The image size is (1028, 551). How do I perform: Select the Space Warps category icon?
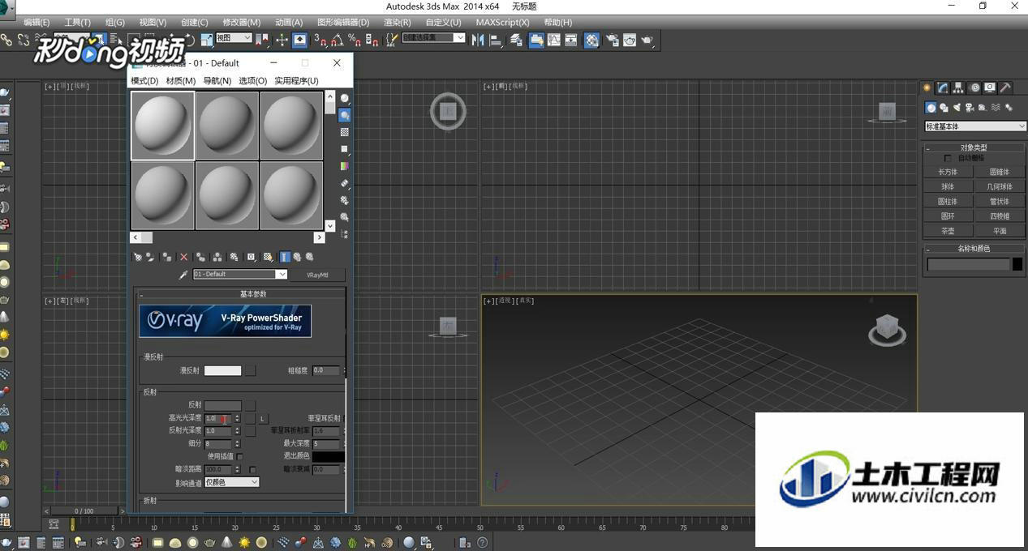click(996, 108)
